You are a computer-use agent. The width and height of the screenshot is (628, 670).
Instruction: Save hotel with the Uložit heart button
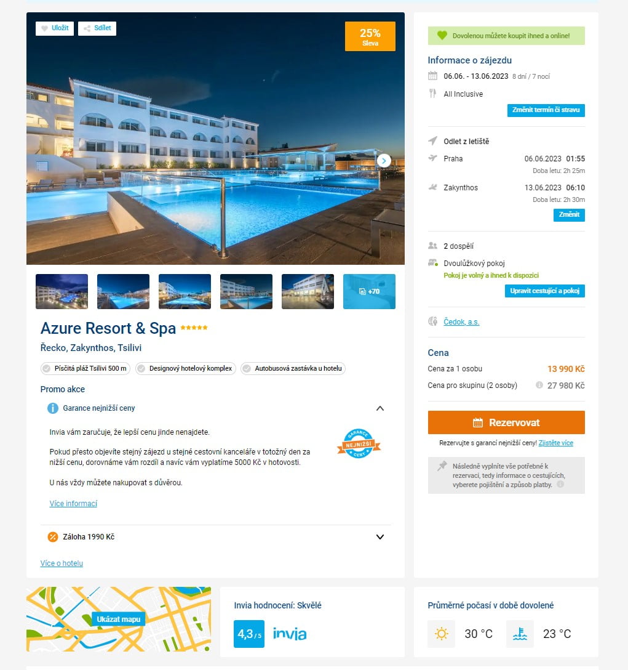[x=55, y=28]
